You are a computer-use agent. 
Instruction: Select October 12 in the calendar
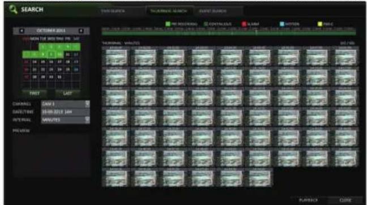coord(76,54)
